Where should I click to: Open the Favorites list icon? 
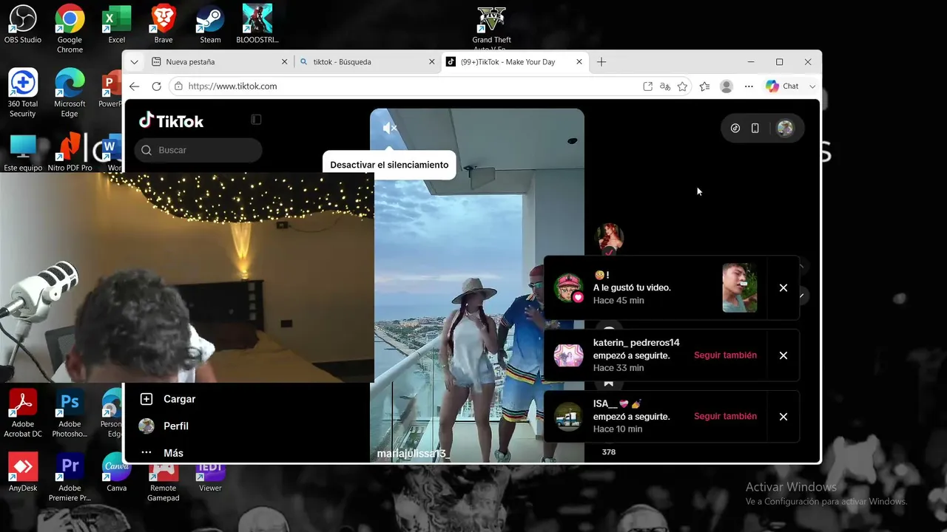tap(704, 86)
